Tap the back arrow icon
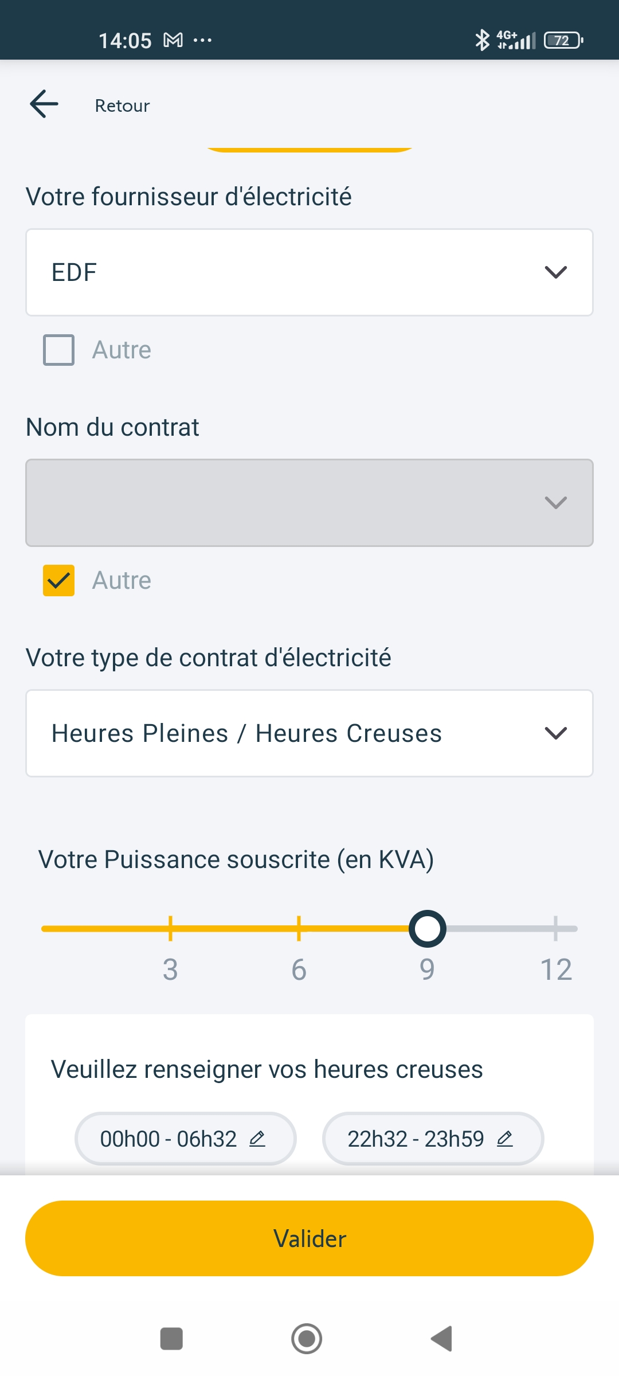Image resolution: width=619 pixels, height=1376 pixels. click(44, 104)
